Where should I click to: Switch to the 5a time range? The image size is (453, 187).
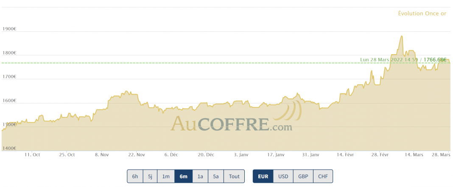(x=215, y=176)
